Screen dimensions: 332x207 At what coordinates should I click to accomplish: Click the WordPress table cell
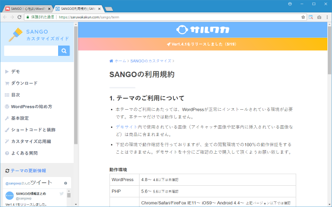[x=125, y=180]
